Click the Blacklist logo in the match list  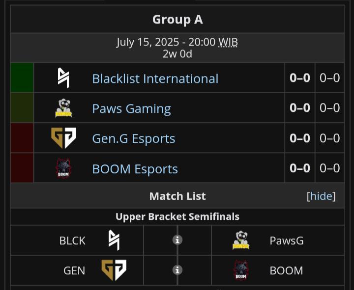coord(114,240)
